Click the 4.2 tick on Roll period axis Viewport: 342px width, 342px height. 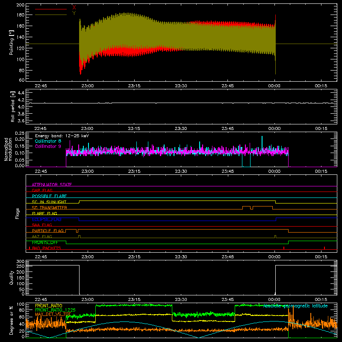[21, 100]
